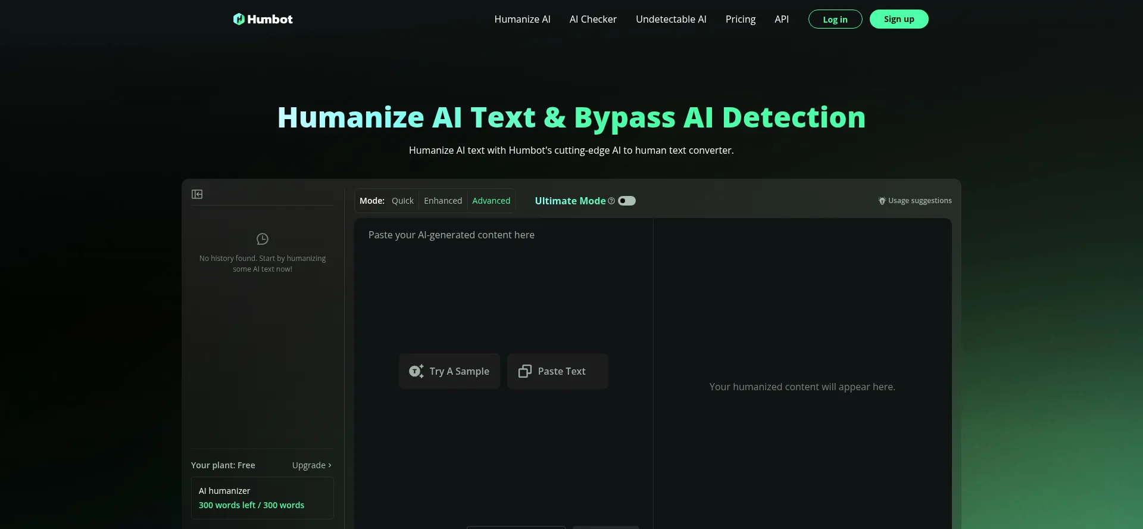Image resolution: width=1143 pixels, height=529 pixels.
Task: Click the Ultimate Mode help question icon
Action: 611,201
